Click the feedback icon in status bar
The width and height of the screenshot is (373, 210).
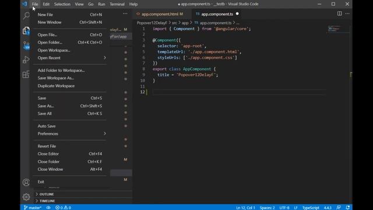pos(339,208)
